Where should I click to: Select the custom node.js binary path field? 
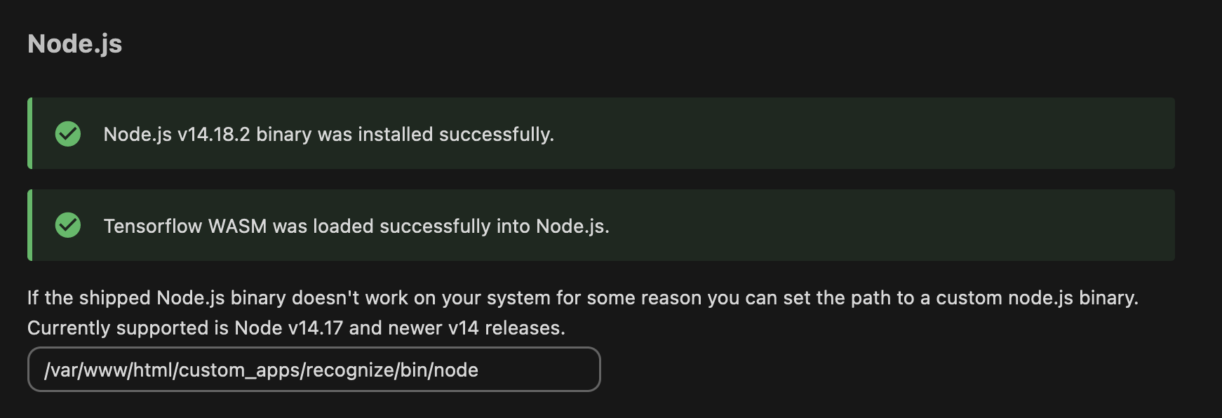(314, 369)
